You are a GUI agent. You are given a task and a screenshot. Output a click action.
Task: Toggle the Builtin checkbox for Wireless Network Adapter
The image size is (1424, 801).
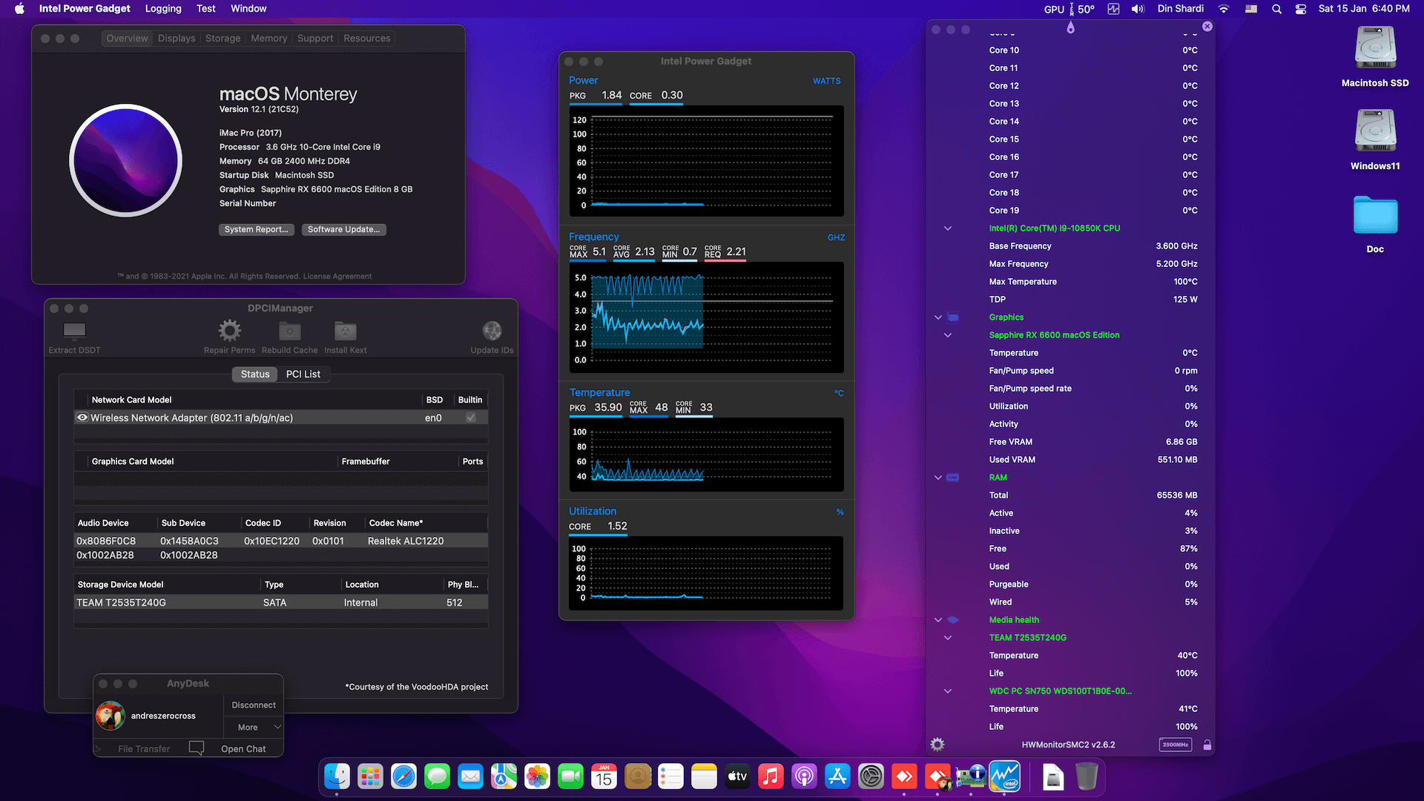[x=470, y=418]
